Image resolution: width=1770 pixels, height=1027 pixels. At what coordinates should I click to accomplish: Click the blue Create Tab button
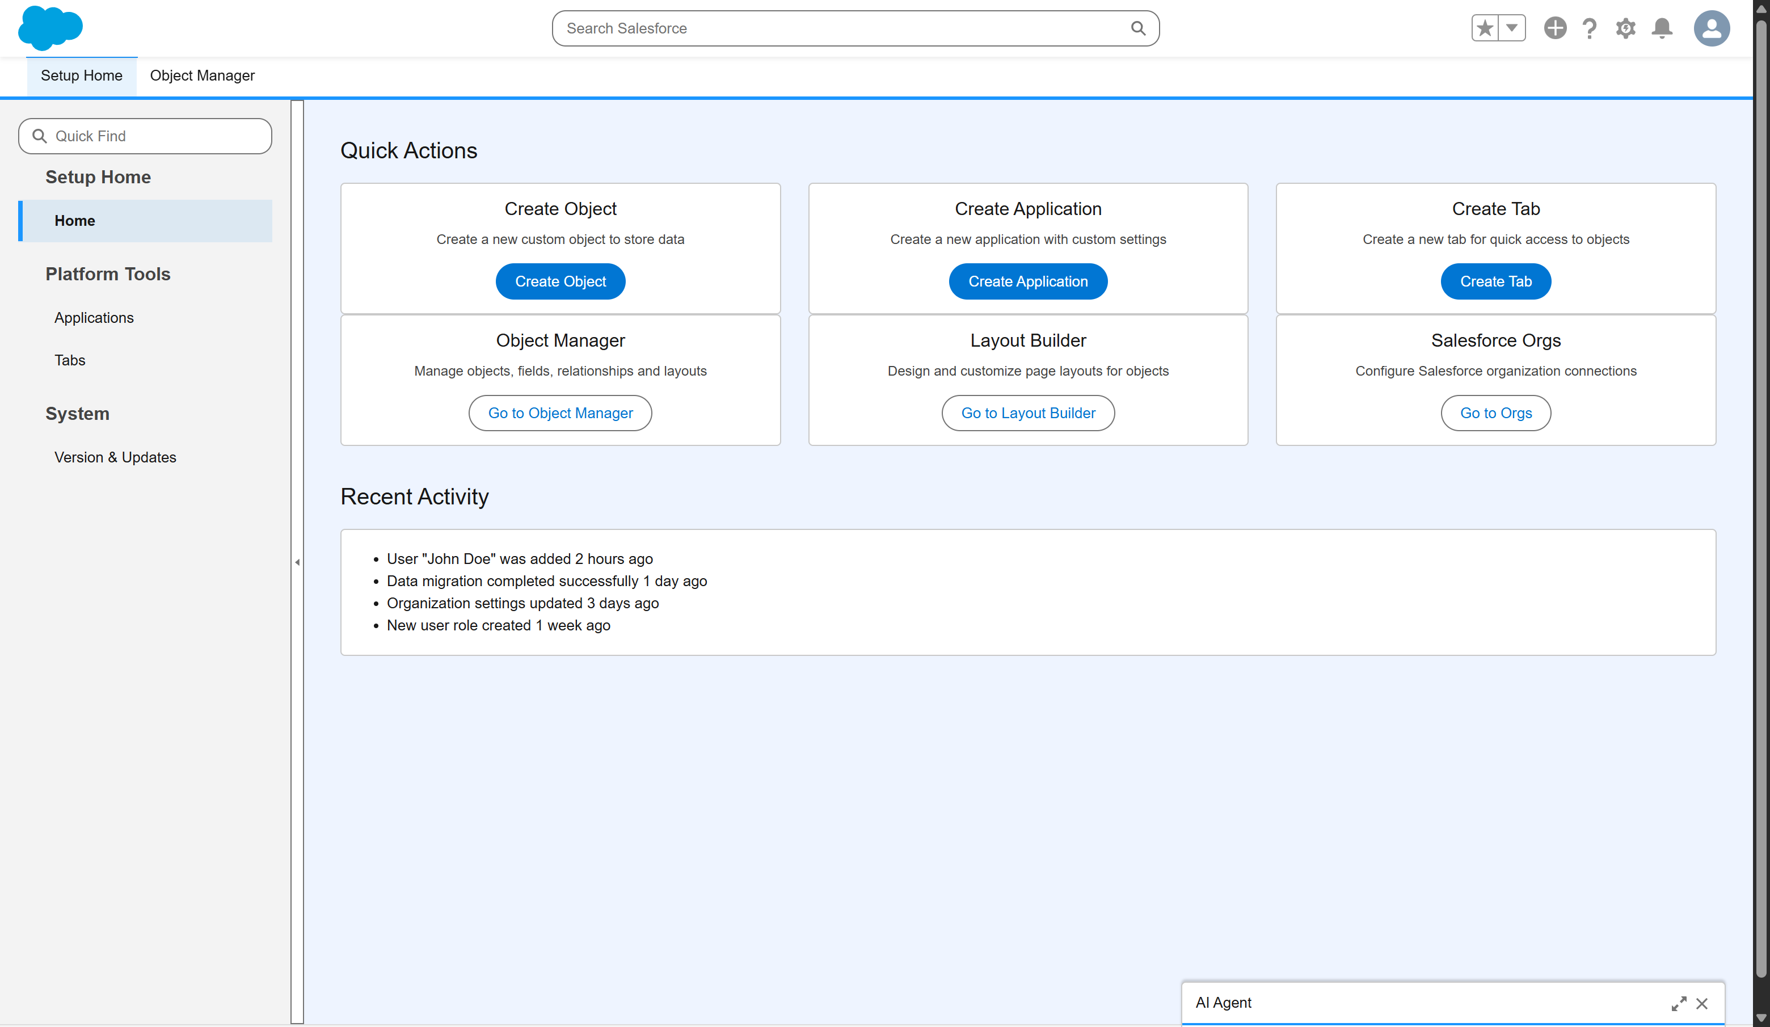click(x=1496, y=281)
